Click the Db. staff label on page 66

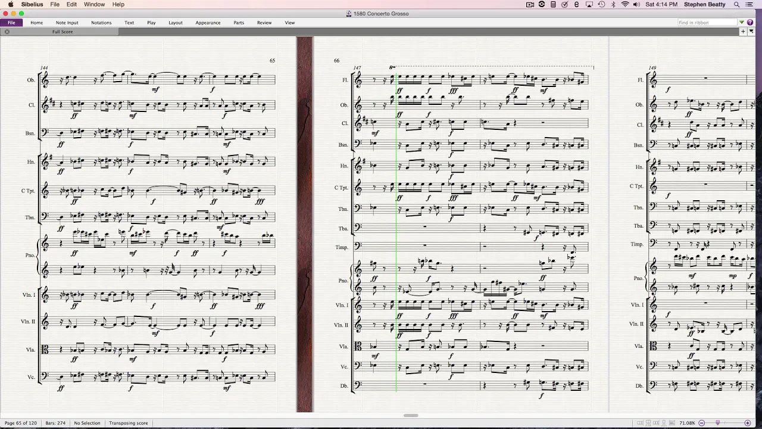coord(344,386)
